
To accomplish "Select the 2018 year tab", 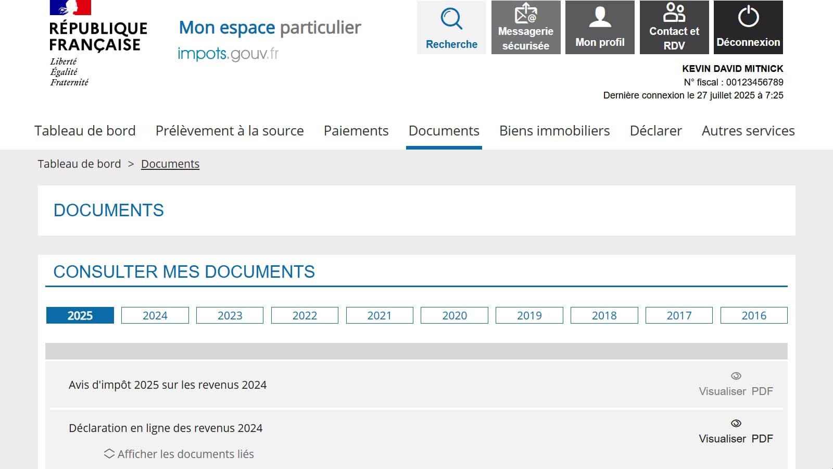I will coord(604,315).
